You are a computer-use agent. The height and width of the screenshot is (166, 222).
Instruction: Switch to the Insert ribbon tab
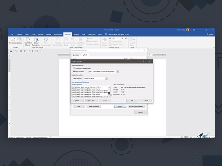[27, 34]
